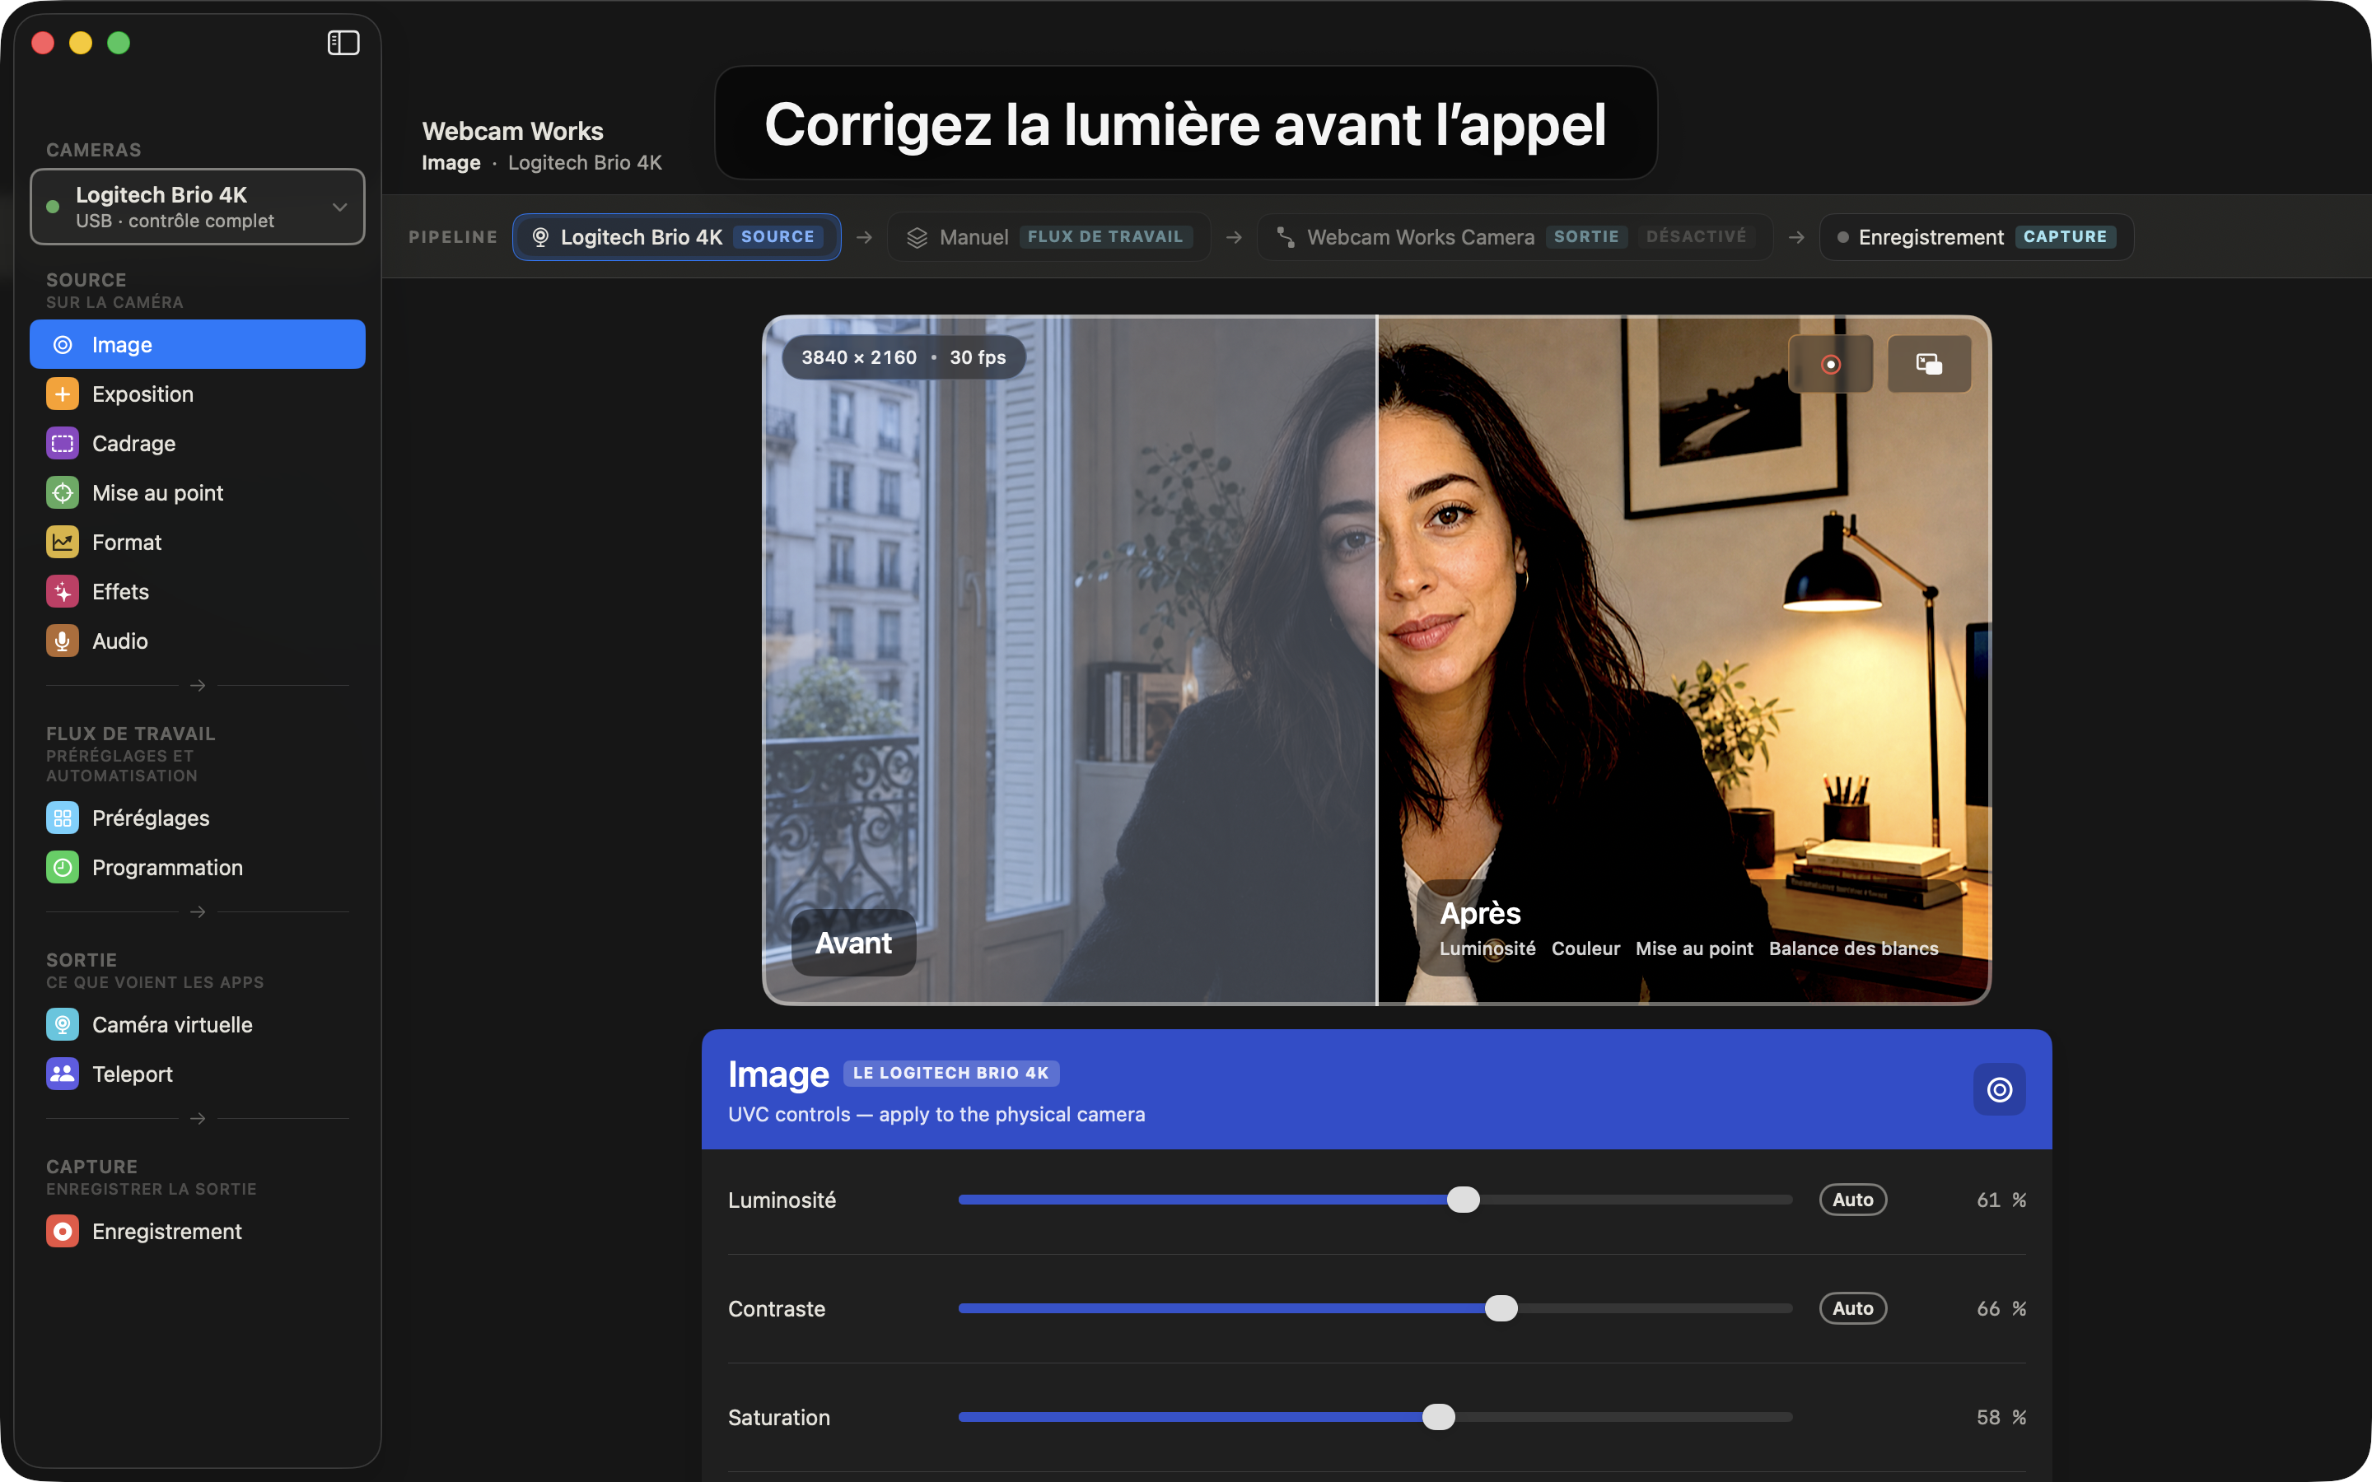Click the target icon in Image header
Viewport: 2372px width, 1482px height.
point(1999,1089)
